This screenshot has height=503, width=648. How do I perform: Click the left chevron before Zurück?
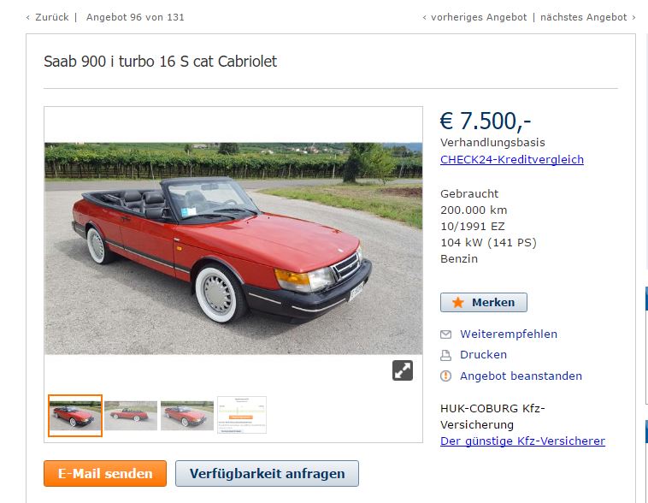point(27,17)
